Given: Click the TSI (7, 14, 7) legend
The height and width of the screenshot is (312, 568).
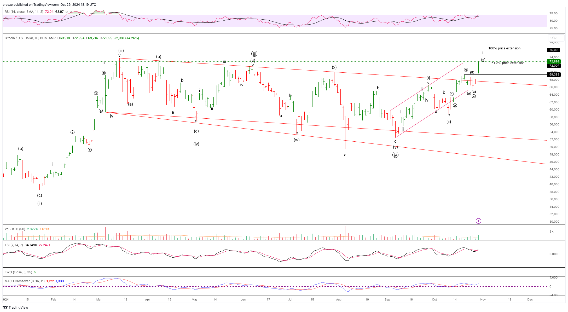Looking at the screenshot, I should [14, 245].
